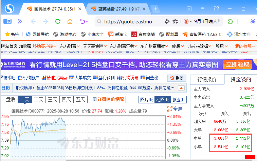Image resolution: width=257 pixels, height=161 pixels.
Task: Click the green extension puzzle icon
Action: pos(231,21)
